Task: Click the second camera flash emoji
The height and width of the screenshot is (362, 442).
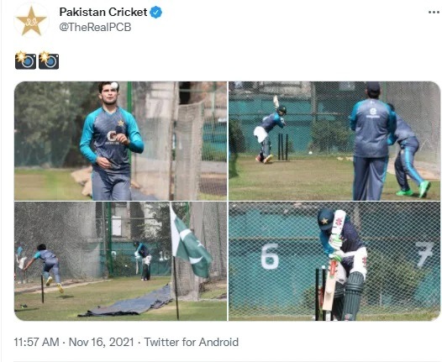Action: [x=49, y=60]
